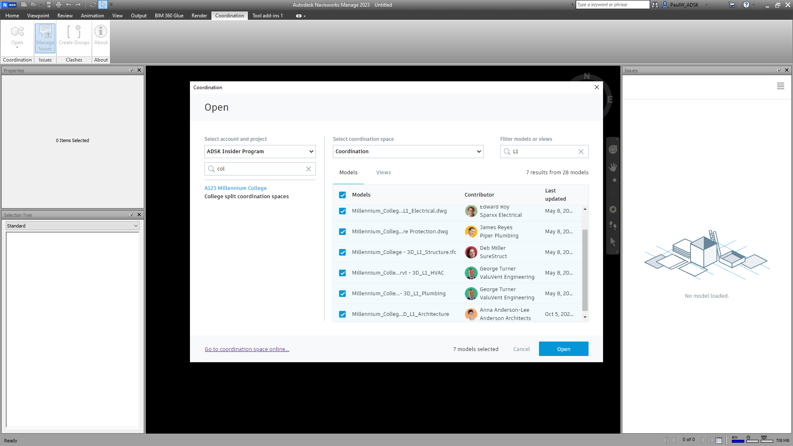Switch to the Views tab
Image resolution: width=793 pixels, height=446 pixels.
click(x=383, y=173)
